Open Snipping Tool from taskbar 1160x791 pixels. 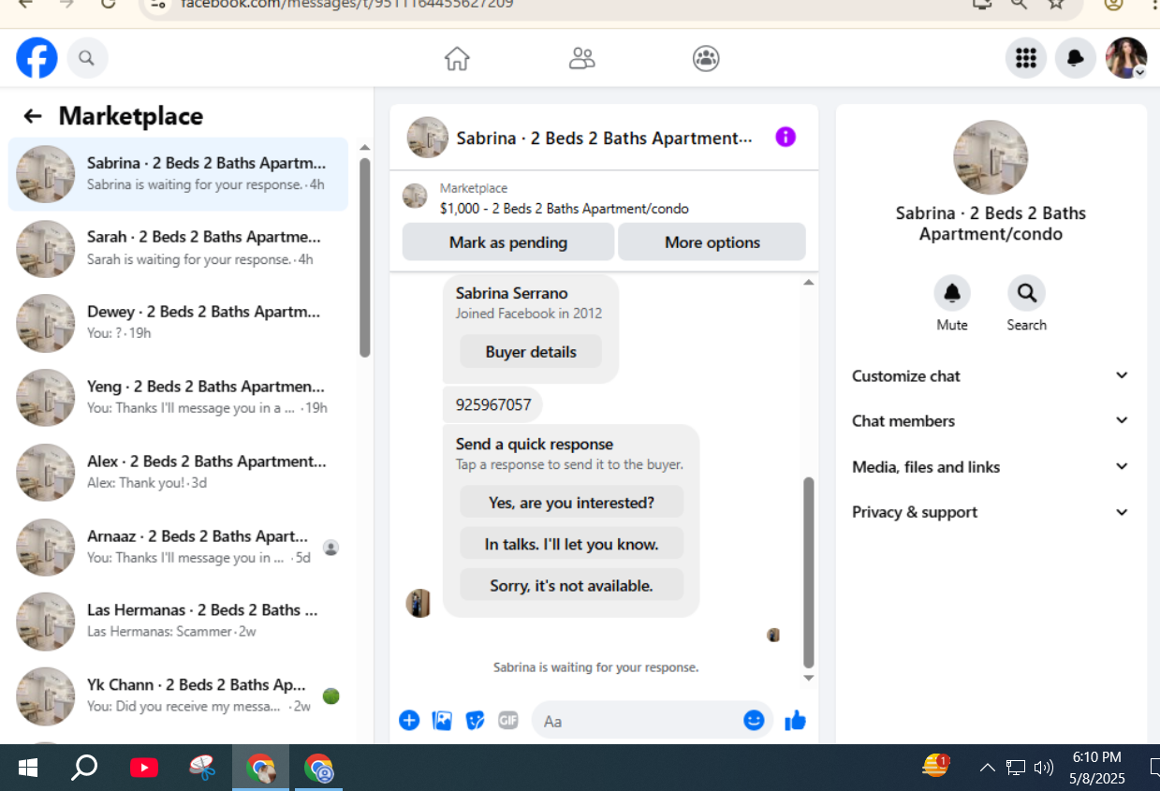[201, 769]
